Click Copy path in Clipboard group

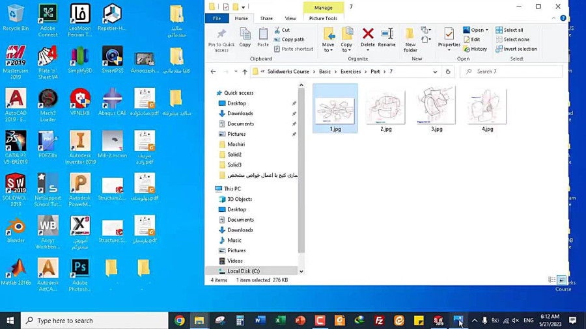(x=289, y=39)
